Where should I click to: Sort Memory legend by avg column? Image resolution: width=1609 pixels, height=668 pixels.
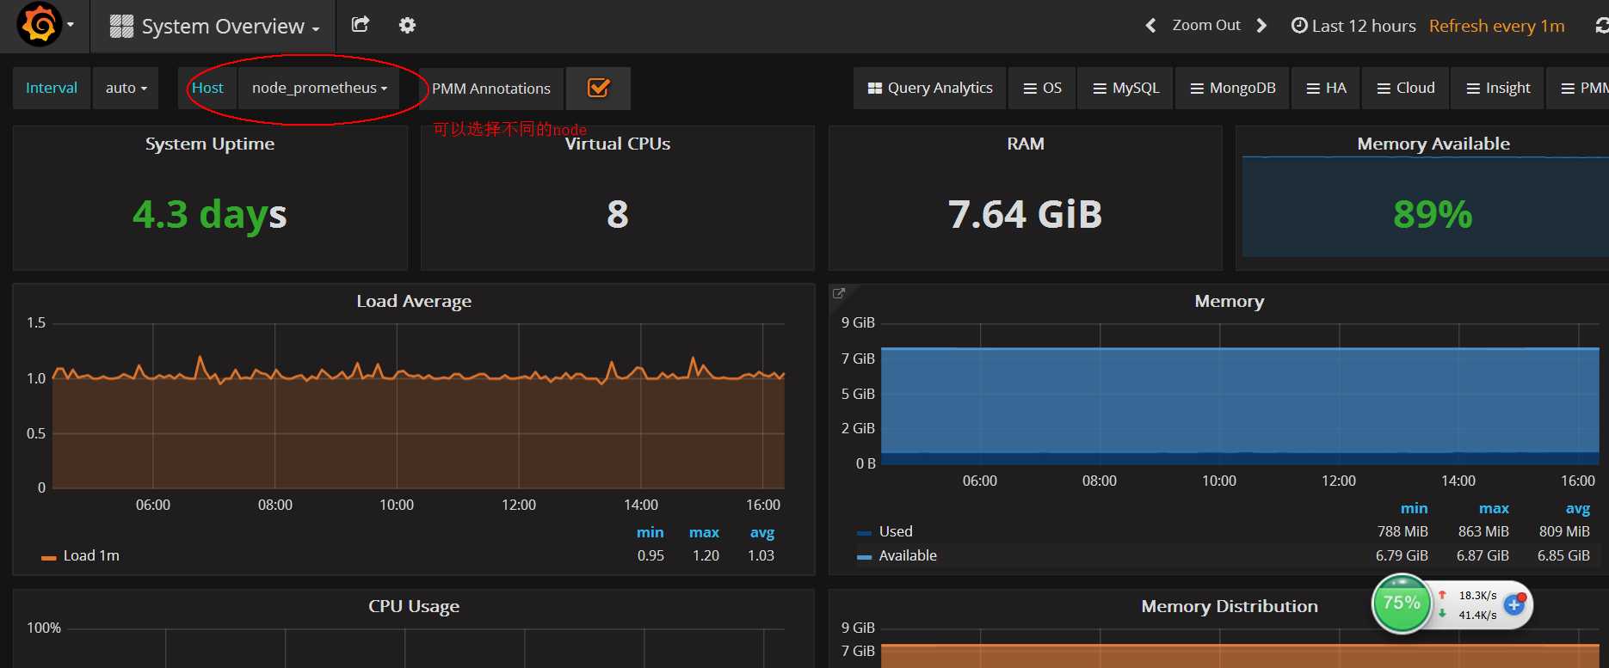coord(1577,508)
